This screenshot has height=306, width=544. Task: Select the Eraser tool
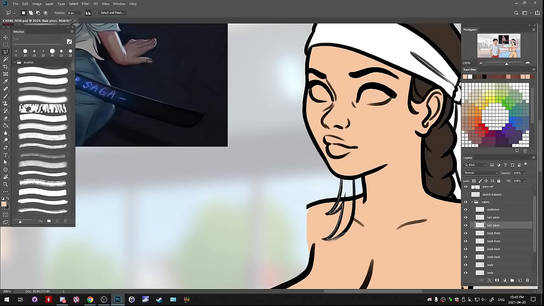(x=6, y=118)
